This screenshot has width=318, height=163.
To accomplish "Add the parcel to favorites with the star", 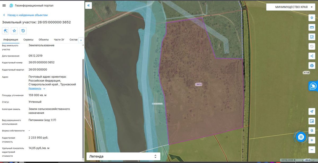I will [14, 31].
